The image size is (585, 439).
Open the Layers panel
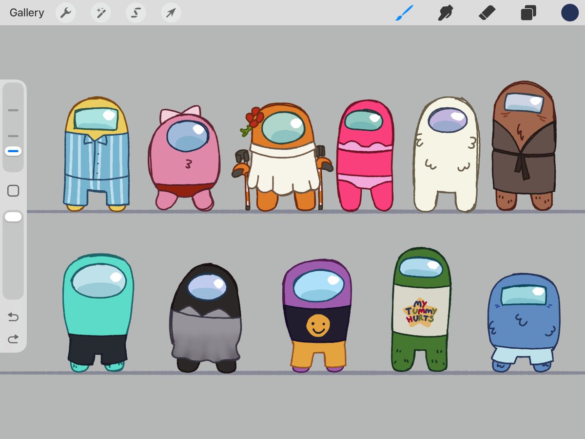tap(528, 13)
